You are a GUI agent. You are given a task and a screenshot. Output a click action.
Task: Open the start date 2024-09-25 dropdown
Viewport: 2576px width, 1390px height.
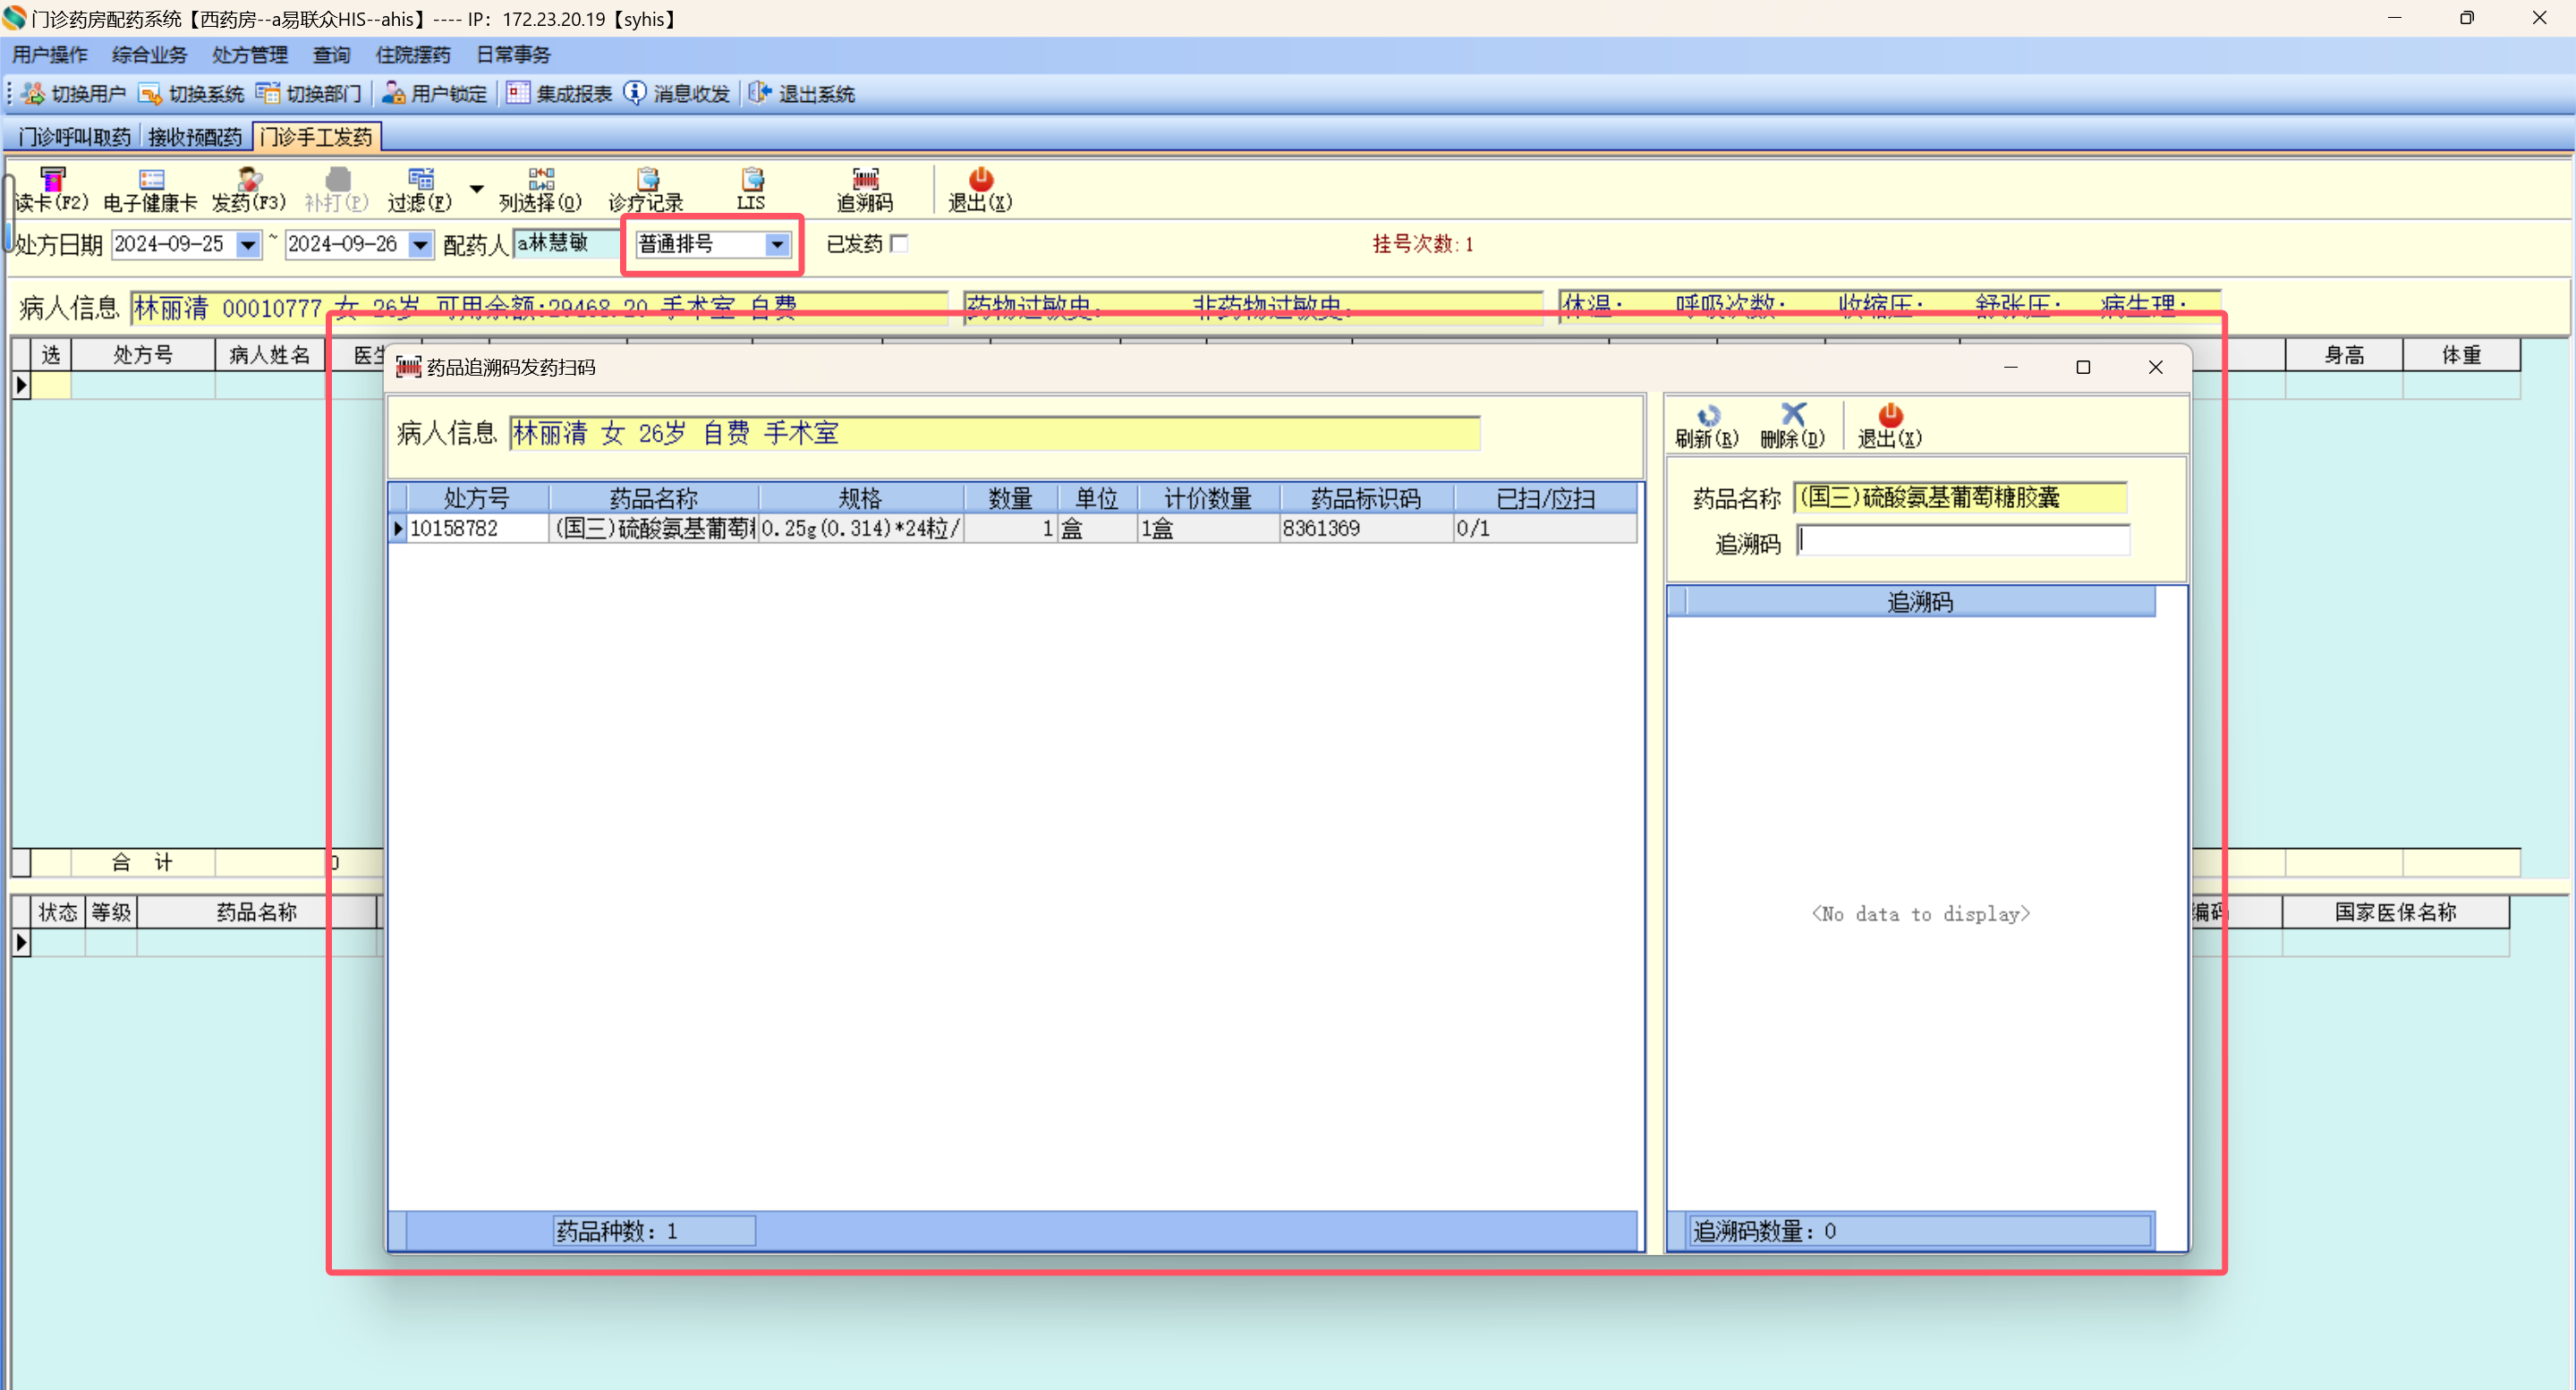[247, 245]
